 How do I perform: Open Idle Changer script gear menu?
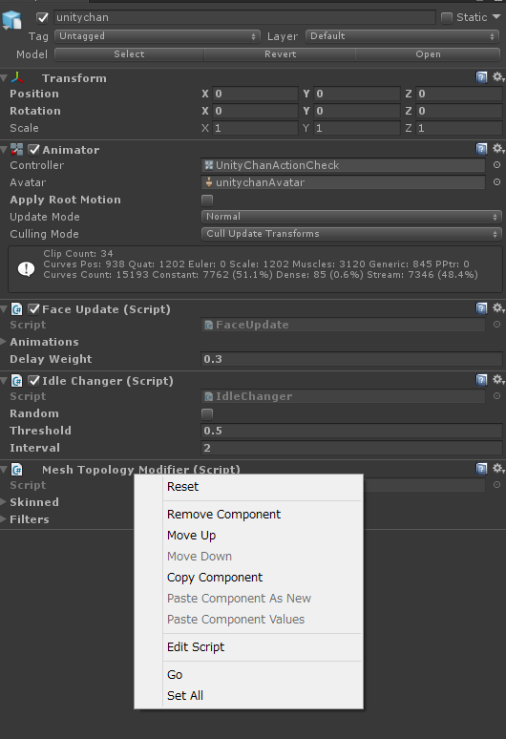tap(498, 380)
